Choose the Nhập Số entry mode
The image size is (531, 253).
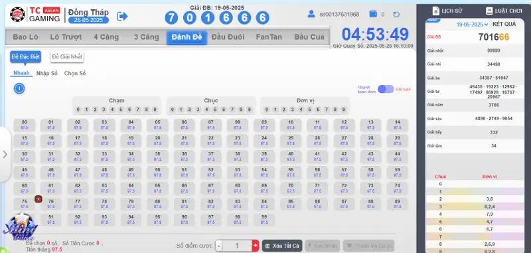[x=47, y=73]
